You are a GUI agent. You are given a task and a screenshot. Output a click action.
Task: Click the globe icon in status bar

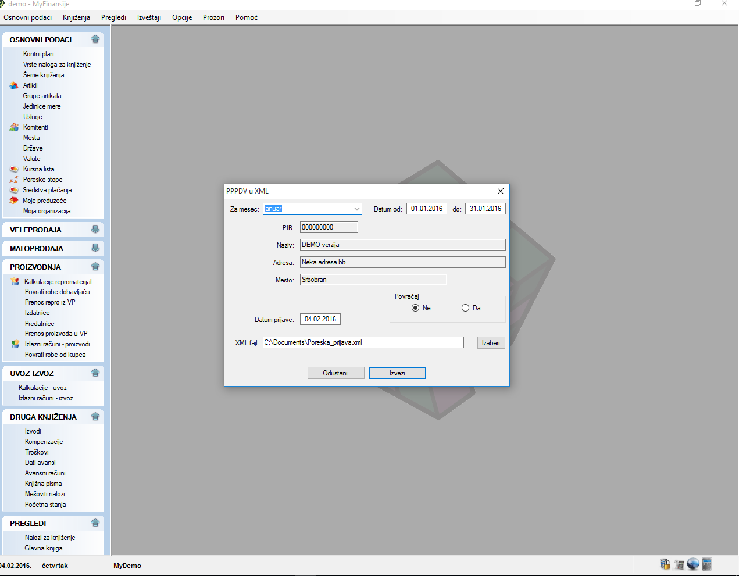click(692, 564)
